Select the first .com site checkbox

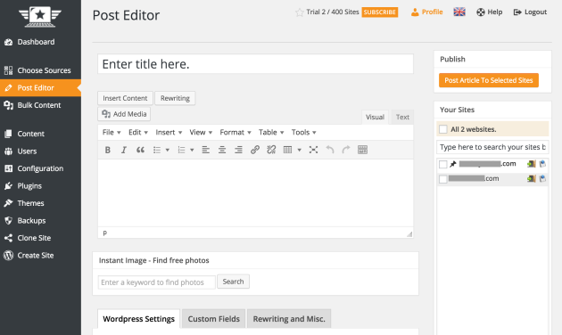click(443, 164)
